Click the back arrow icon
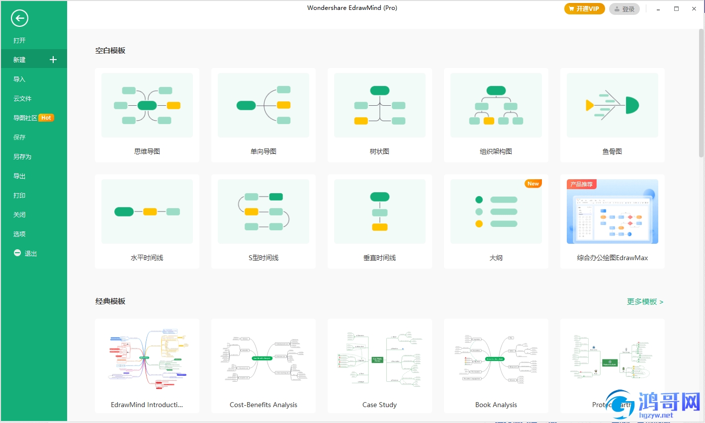Image resolution: width=705 pixels, height=423 pixels. click(x=19, y=18)
